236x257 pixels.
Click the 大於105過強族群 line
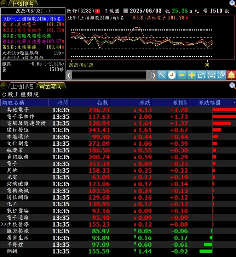pyautogui.click(x=33, y=53)
